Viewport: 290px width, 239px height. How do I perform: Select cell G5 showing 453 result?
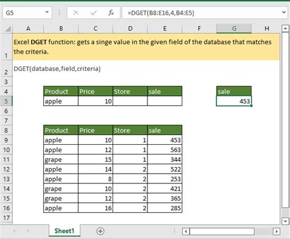(234, 101)
